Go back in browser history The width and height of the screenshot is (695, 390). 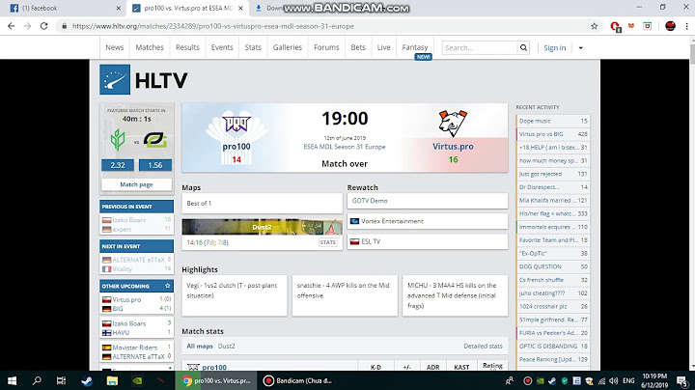click(11, 26)
